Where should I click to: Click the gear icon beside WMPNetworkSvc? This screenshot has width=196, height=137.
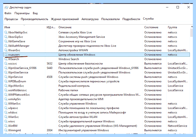(x=6, y=95)
